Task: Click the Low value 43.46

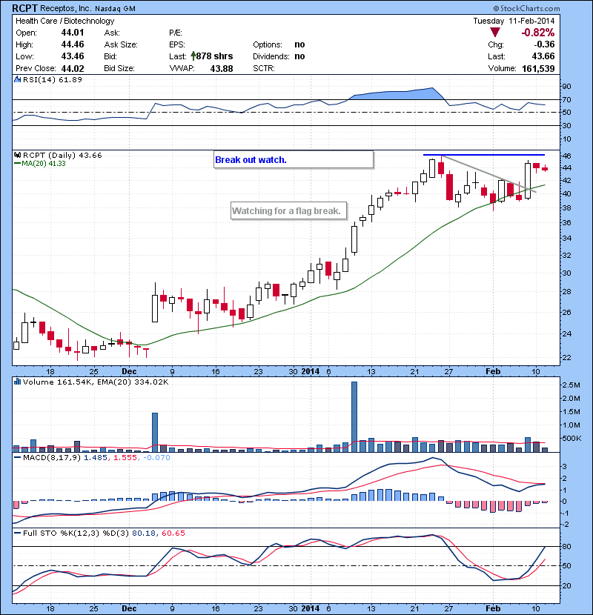Action: pos(73,56)
